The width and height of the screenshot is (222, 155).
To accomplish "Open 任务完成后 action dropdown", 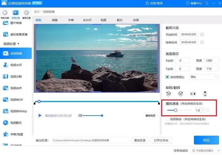I will (206, 151).
